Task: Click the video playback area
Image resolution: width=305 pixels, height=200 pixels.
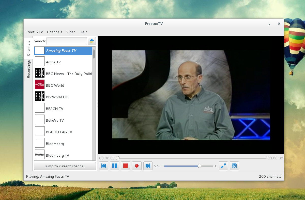Action: [191, 95]
